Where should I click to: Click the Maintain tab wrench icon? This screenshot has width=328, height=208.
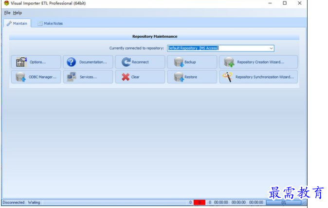point(9,23)
